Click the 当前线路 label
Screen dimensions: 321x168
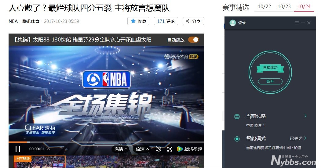point(256,116)
